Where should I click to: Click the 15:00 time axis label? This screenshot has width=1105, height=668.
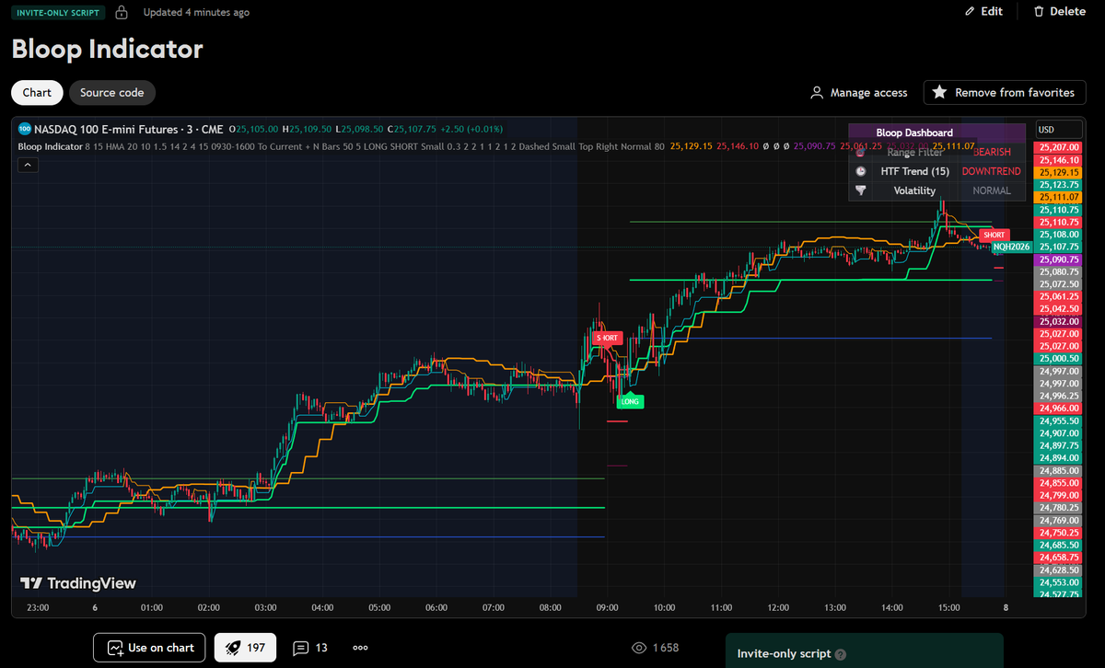click(x=948, y=607)
